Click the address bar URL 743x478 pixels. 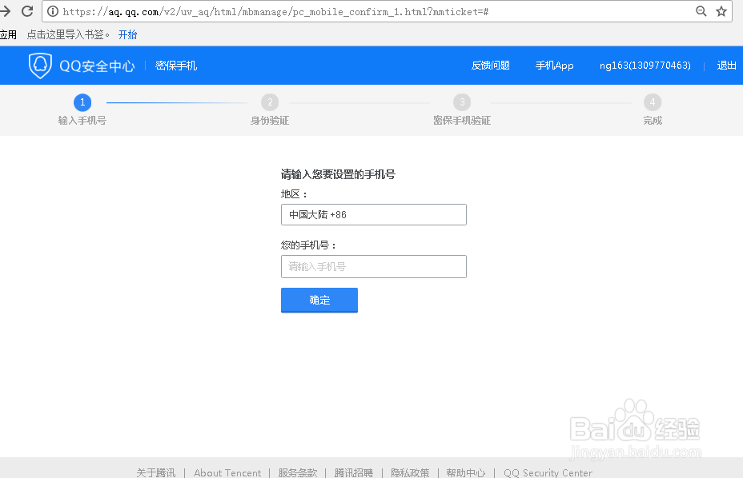[x=275, y=12]
